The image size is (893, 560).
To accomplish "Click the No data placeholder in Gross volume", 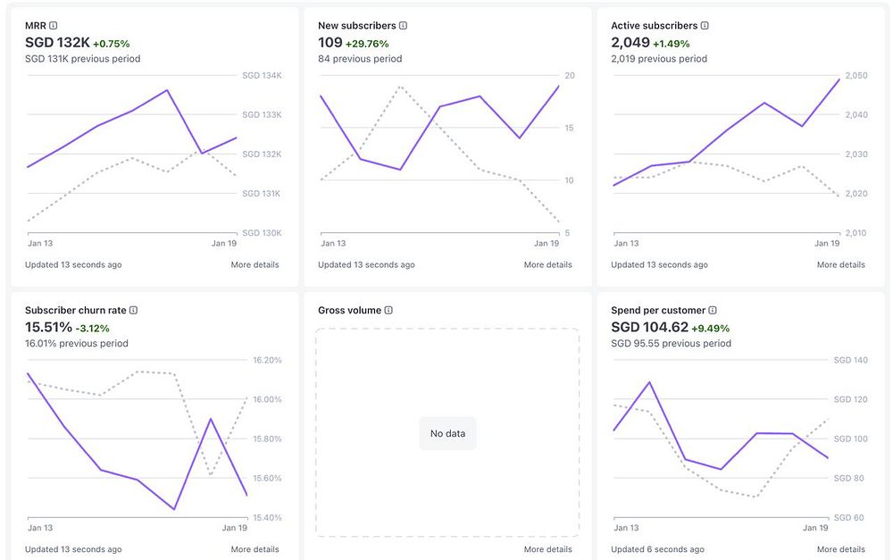I will (447, 433).
